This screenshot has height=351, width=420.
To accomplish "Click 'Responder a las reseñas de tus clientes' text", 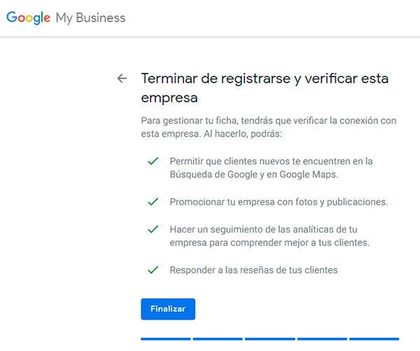I will 253,270.
